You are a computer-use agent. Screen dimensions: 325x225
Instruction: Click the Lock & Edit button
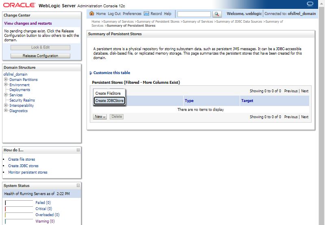40,47
